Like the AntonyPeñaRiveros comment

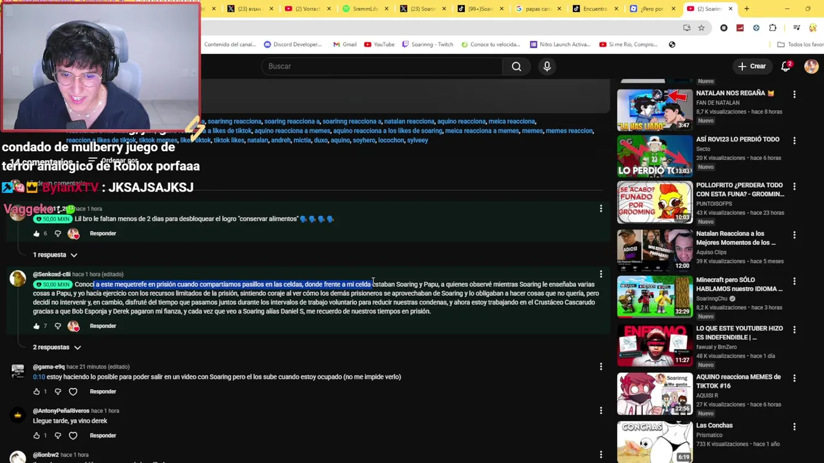click(36, 435)
